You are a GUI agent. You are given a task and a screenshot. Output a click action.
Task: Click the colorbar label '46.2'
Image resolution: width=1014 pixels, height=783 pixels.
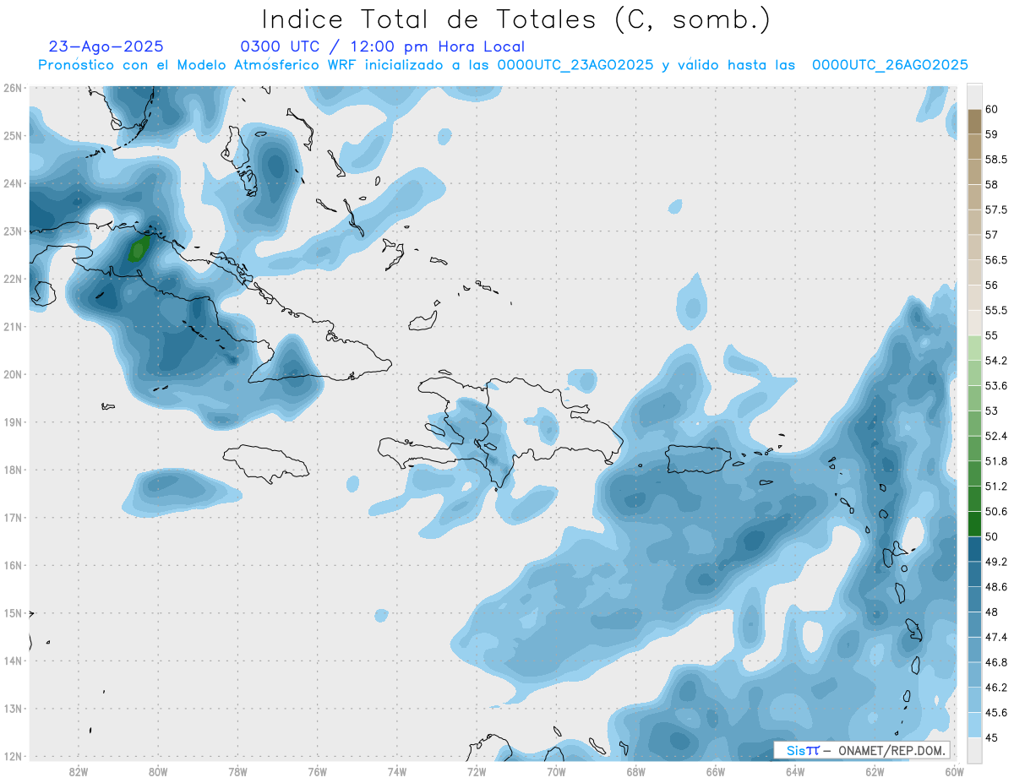tap(995, 688)
